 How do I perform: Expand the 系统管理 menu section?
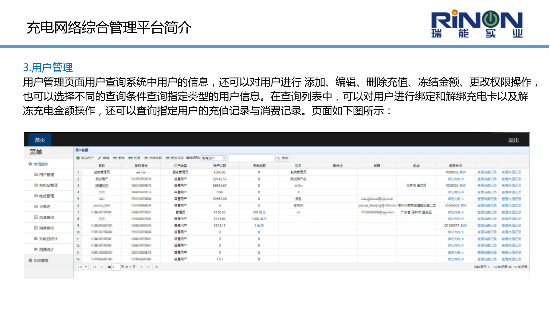[41, 261]
